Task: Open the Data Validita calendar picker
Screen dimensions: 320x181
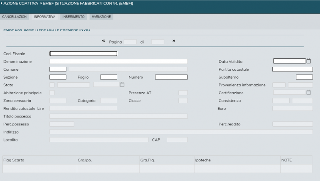Action: tap(308, 61)
